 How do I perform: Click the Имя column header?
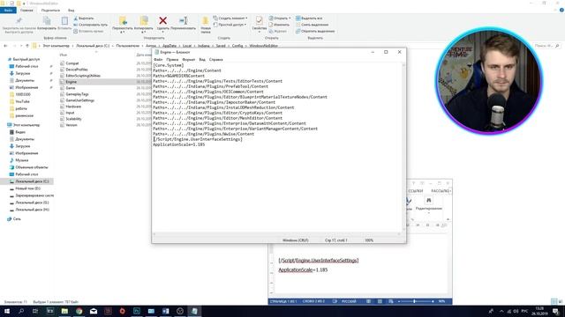pos(64,55)
